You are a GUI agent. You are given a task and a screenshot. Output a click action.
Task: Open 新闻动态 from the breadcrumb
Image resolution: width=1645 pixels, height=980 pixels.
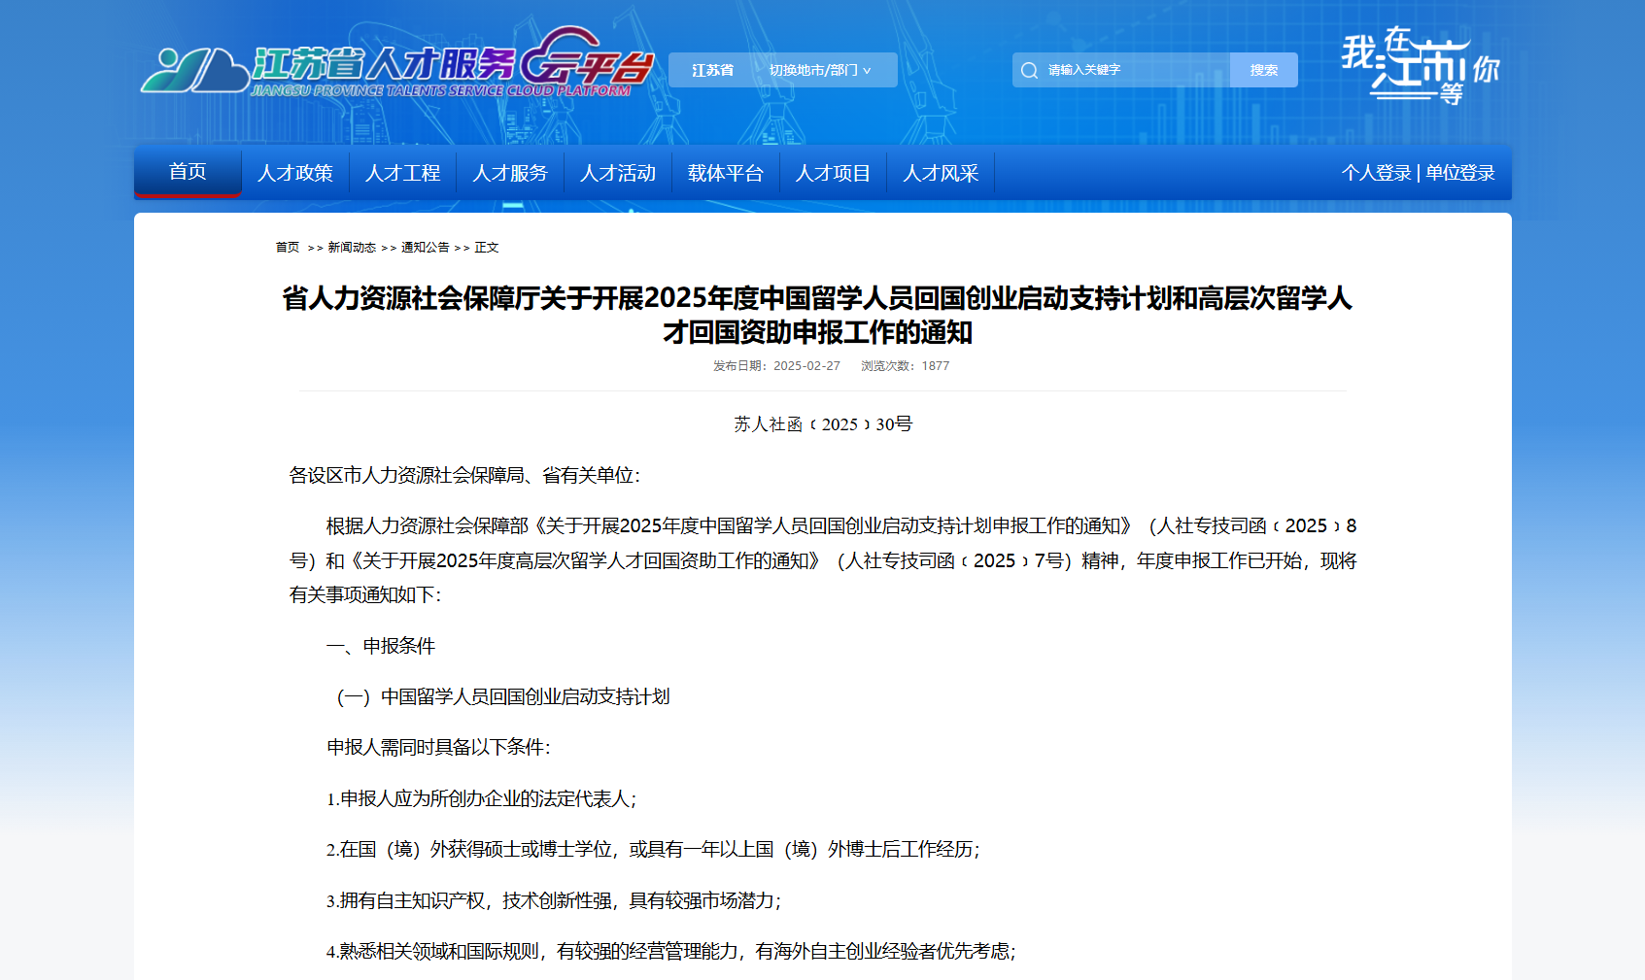coord(350,248)
